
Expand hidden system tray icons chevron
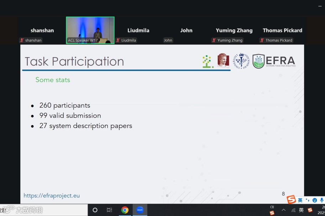pos(284,210)
